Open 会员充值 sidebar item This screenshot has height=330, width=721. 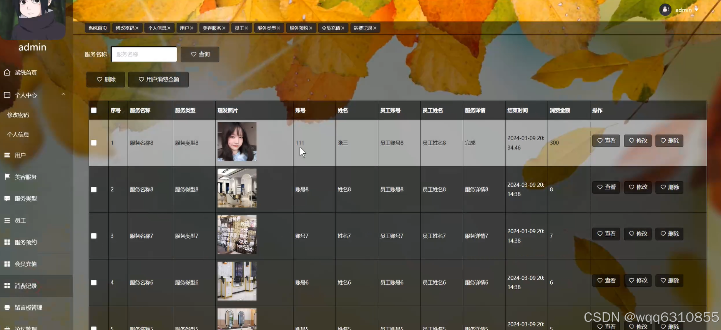coord(25,264)
